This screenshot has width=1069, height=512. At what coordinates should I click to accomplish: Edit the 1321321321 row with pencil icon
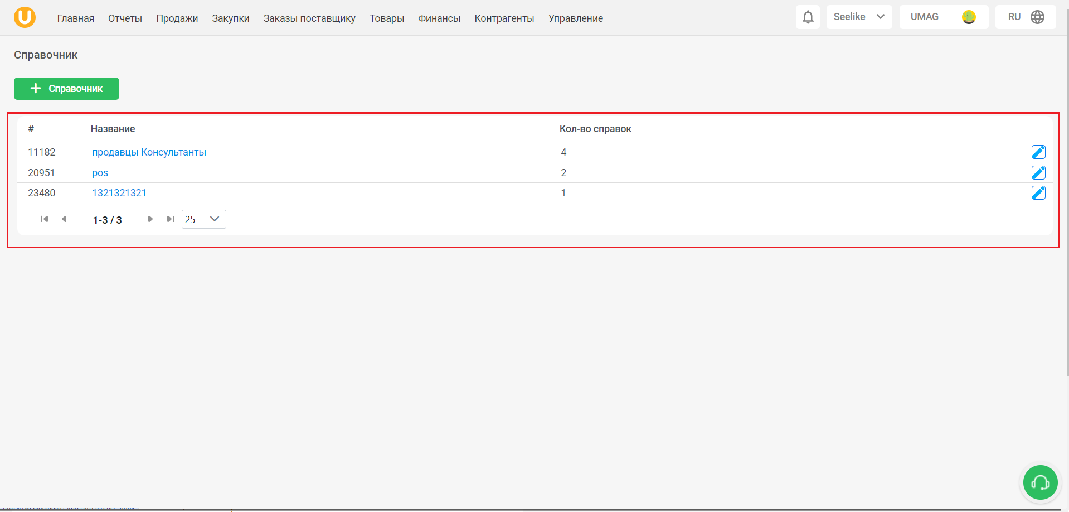click(x=1038, y=193)
